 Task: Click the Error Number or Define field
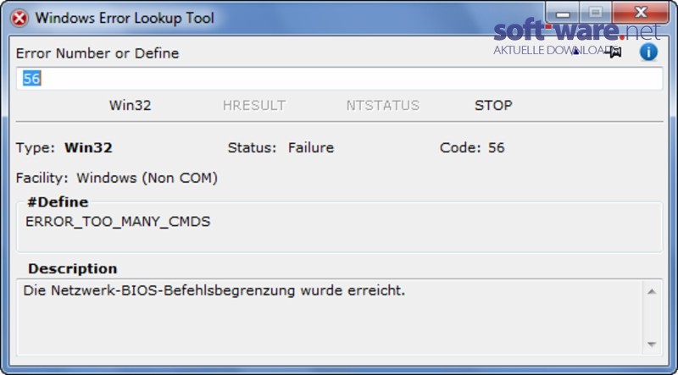tap(339, 79)
